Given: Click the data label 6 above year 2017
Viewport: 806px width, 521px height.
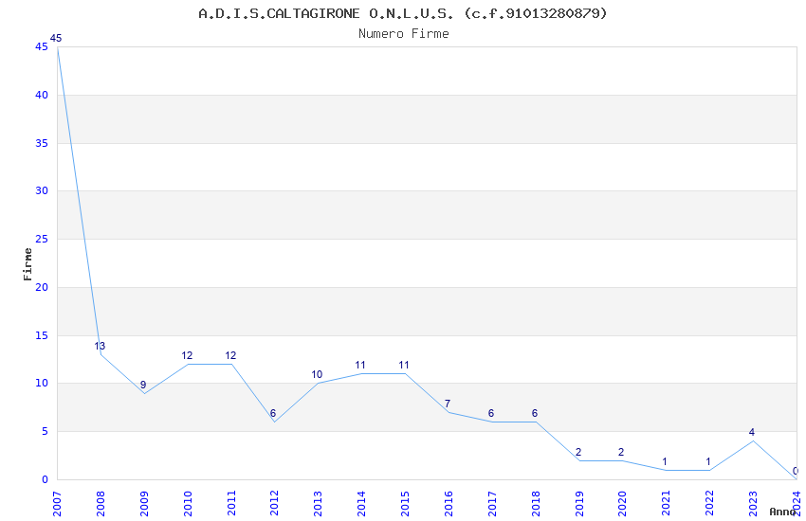Looking at the screenshot, I should [x=491, y=413].
